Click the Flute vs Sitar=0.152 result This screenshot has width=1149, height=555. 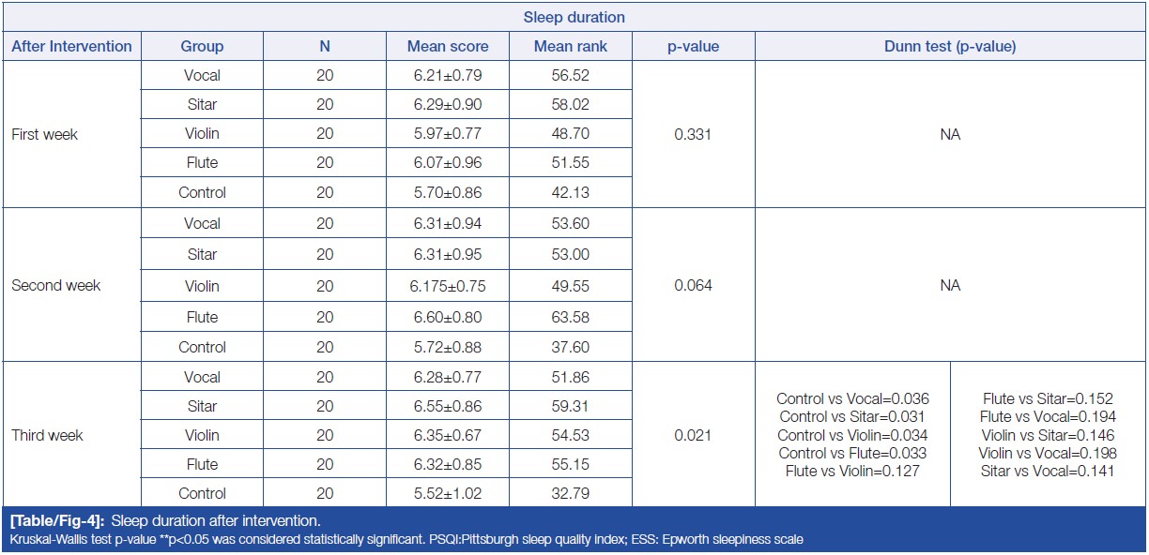[x=1048, y=398]
